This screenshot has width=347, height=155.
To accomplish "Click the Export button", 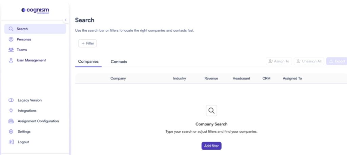I will (336, 61).
